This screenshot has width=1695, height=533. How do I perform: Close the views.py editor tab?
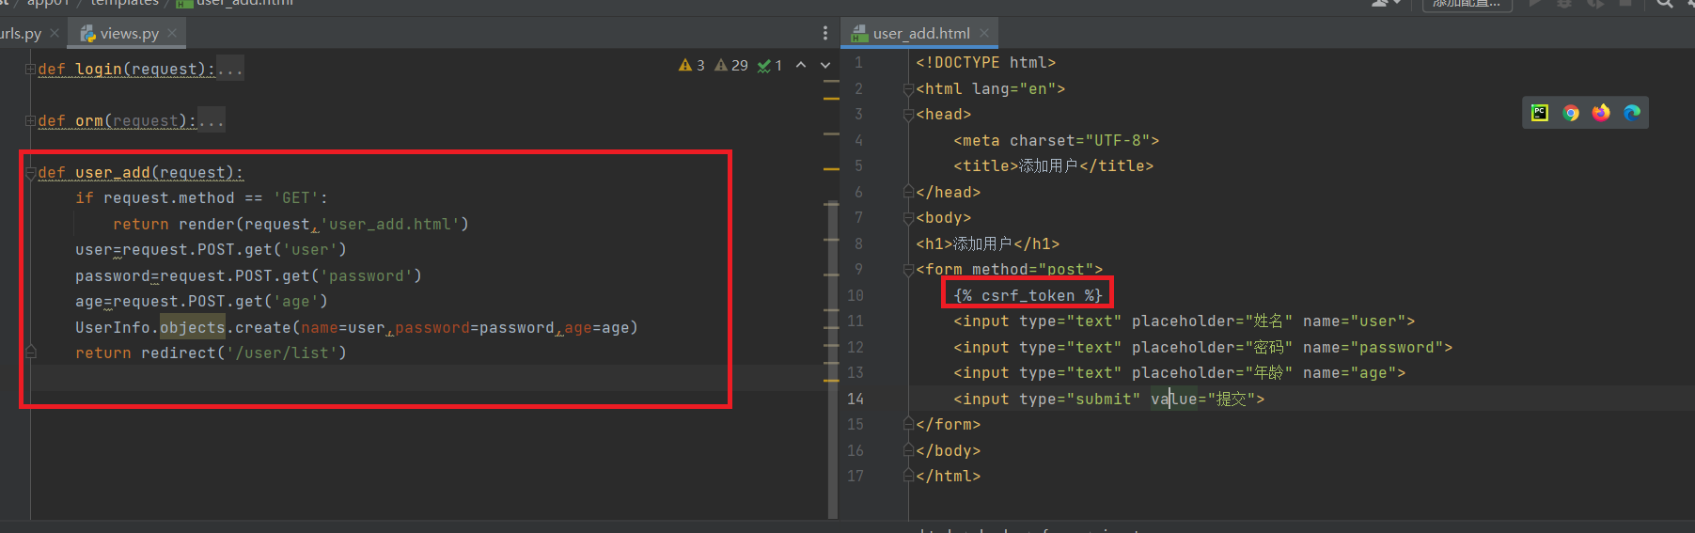click(172, 33)
